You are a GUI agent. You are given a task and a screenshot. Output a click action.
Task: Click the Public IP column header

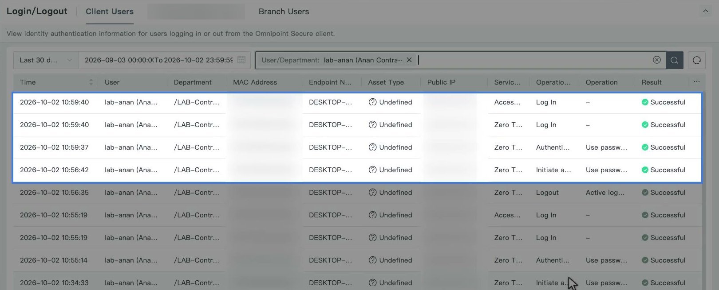441,82
